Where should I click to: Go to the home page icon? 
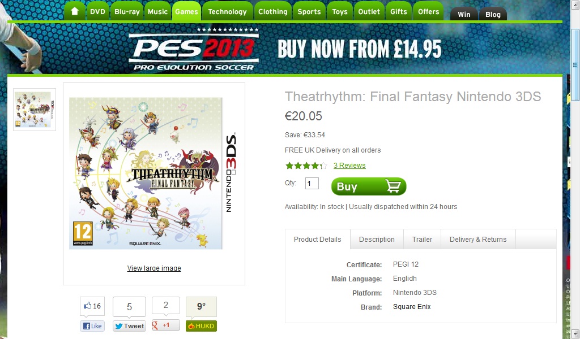coord(74,11)
